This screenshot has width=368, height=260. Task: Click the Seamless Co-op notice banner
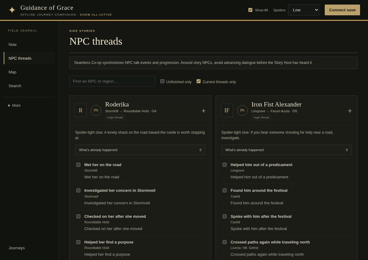click(213, 63)
